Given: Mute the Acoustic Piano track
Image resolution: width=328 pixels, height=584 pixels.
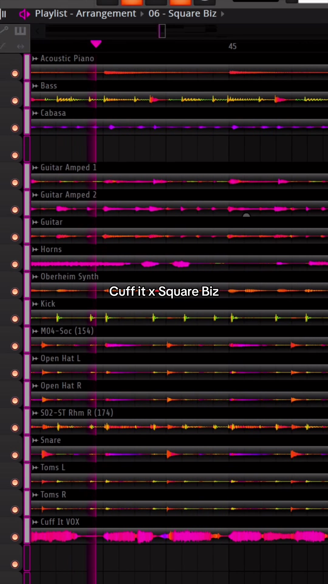Looking at the screenshot, I should [15, 74].
